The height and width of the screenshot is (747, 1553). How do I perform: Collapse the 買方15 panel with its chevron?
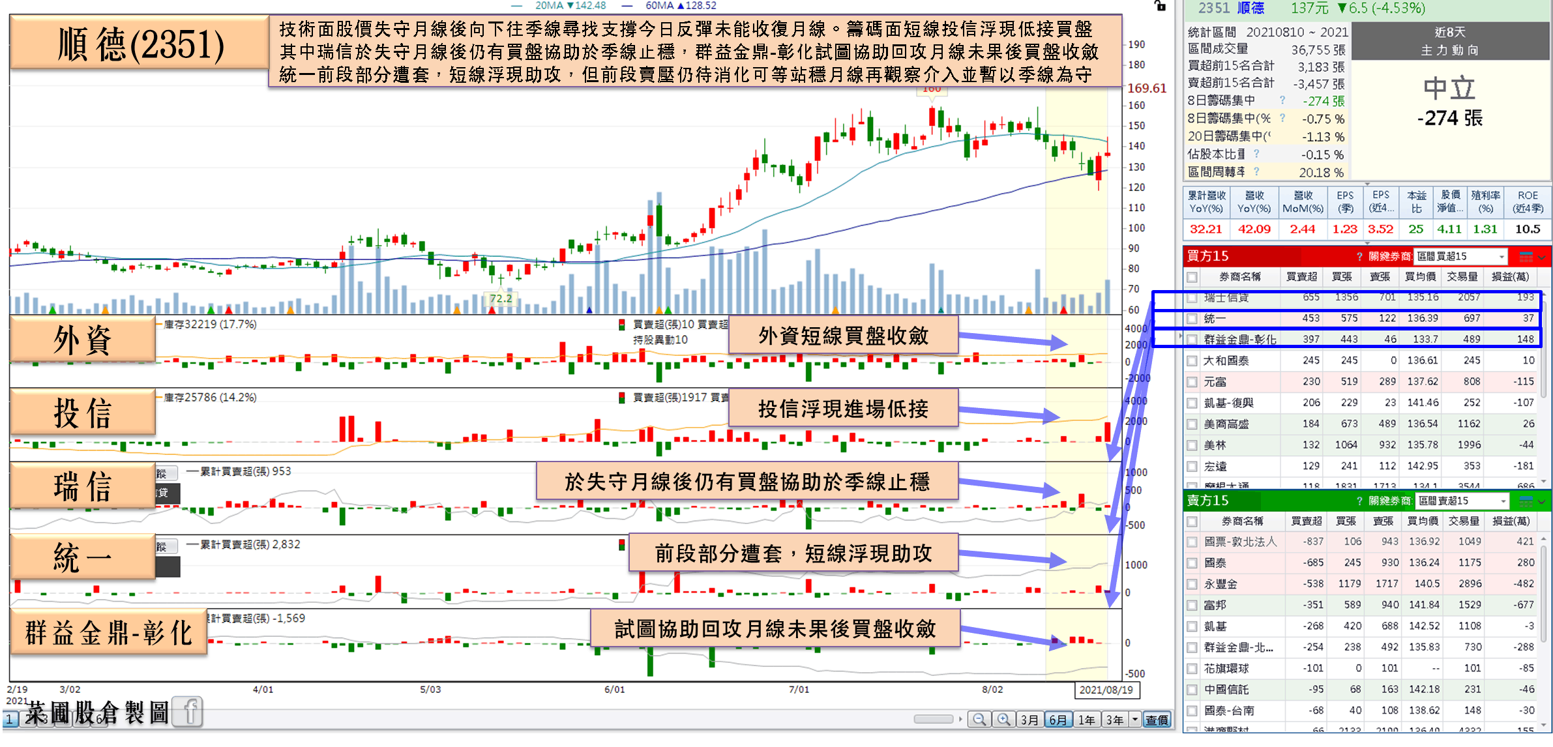click(x=1542, y=257)
